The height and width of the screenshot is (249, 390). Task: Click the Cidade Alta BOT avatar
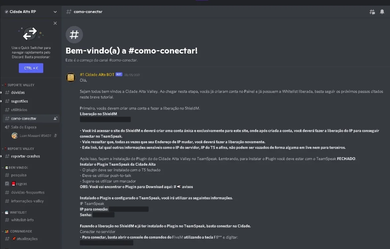tap(71, 77)
